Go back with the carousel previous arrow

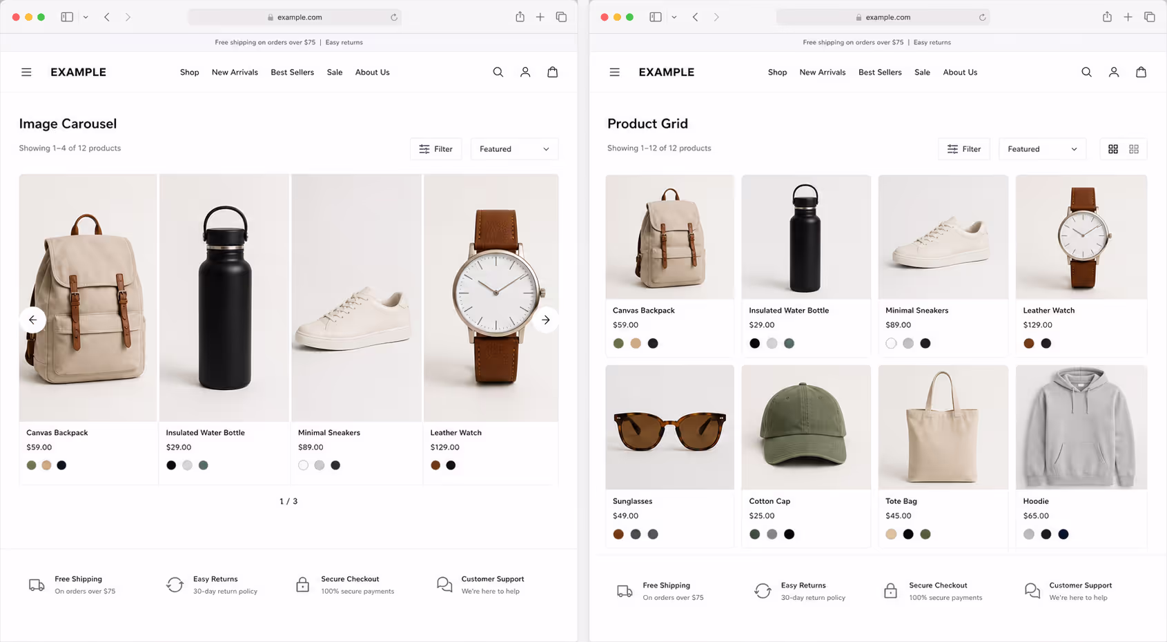point(32,320)
